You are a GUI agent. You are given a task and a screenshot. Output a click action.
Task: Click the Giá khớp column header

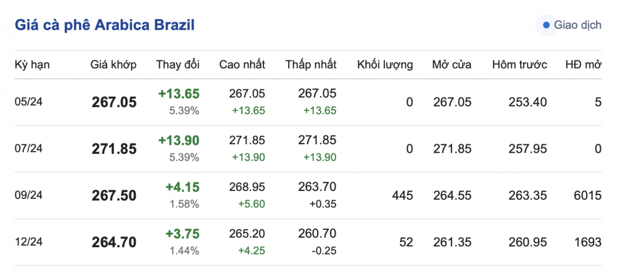click(113, 65)
